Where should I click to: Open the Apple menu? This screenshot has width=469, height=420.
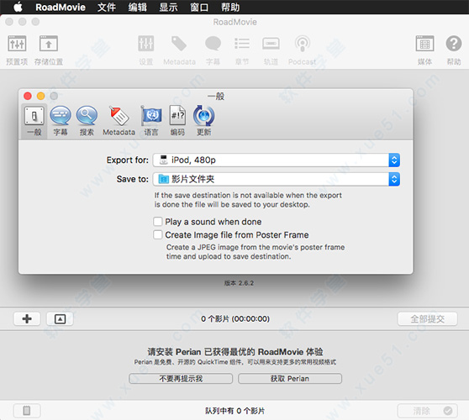tap(18, 7)
